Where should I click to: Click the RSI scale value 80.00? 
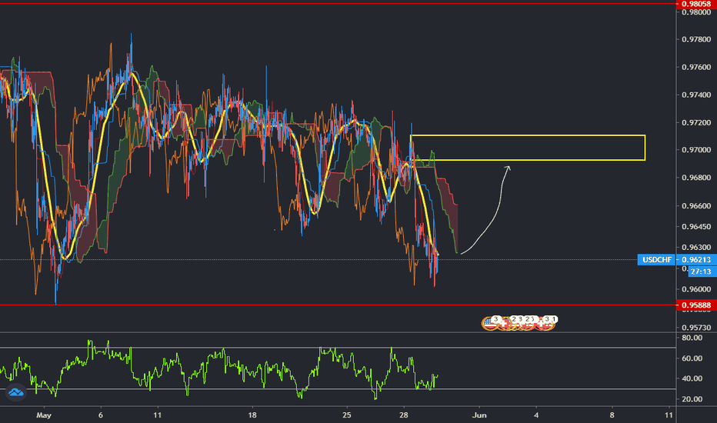coord(692,338)
